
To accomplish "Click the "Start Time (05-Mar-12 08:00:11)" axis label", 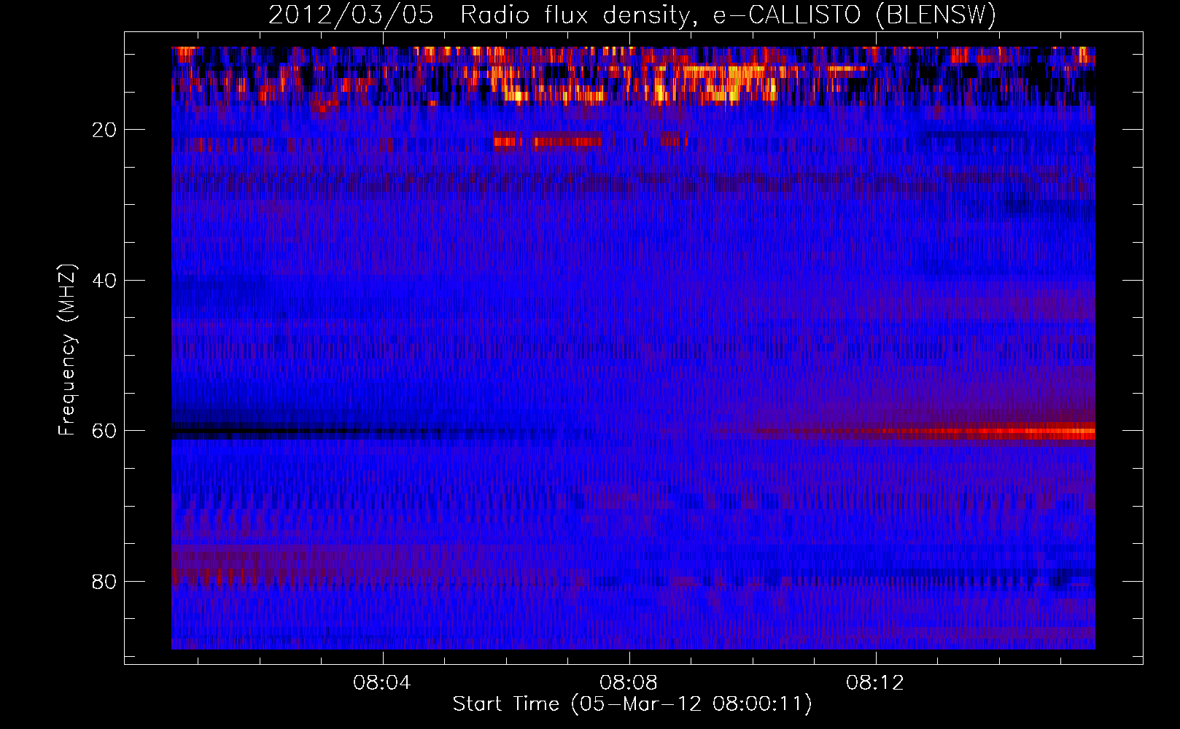I will click(632, 704).
